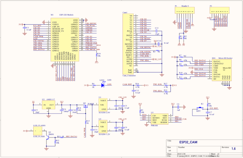Viewport: 243px width, 158px height.
Task: Click capacitor C11 10uF
Action: [92, 130]
